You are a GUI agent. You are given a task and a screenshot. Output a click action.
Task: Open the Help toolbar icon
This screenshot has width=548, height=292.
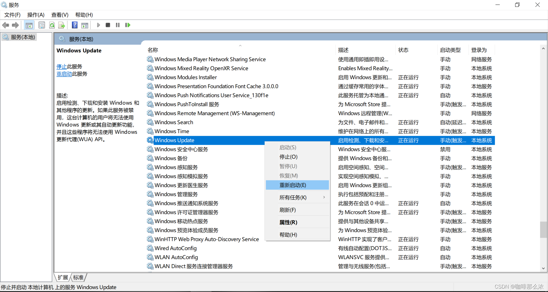(74, 25)
